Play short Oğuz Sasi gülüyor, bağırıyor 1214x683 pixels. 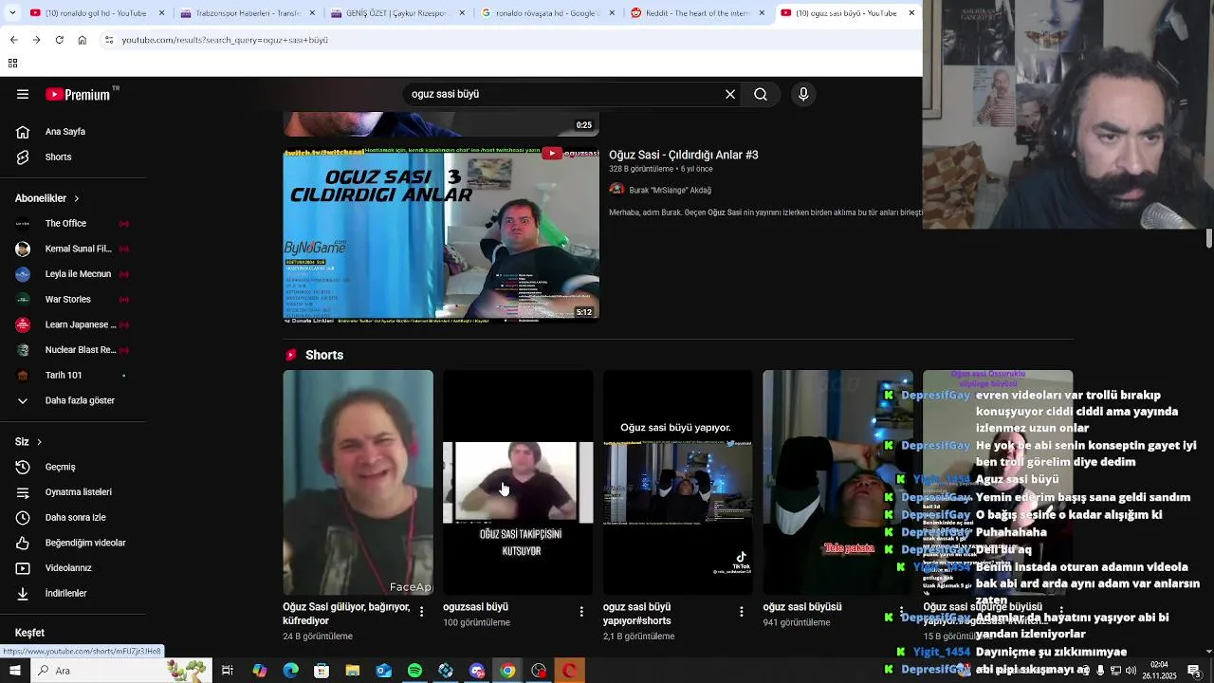pyautogui.click(x=358, y=482)
